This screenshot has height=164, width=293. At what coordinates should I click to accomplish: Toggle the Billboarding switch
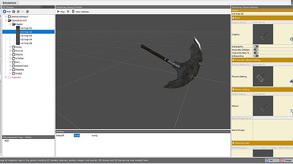256,56
